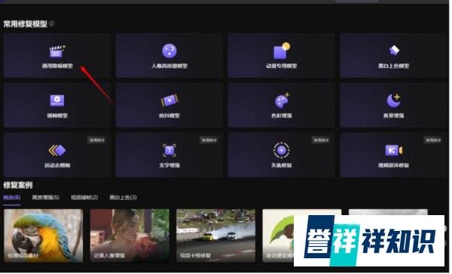
Task: Open the parrot case thumbnail
Action: (x=44, y=236)
